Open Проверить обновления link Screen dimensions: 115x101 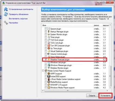[18, 14]
